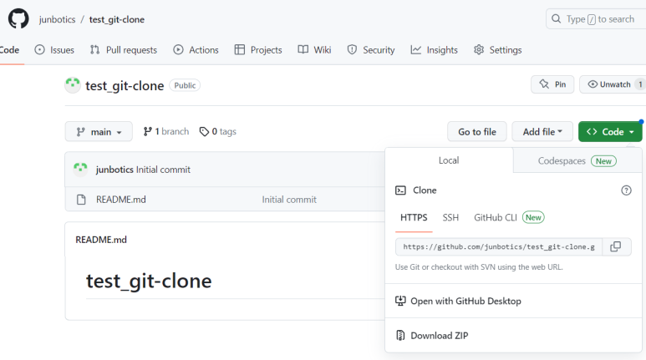Viewport: 646px width, 360px height.
Task: Open the README.md file in file list
Action: click(x=120, y=200)
